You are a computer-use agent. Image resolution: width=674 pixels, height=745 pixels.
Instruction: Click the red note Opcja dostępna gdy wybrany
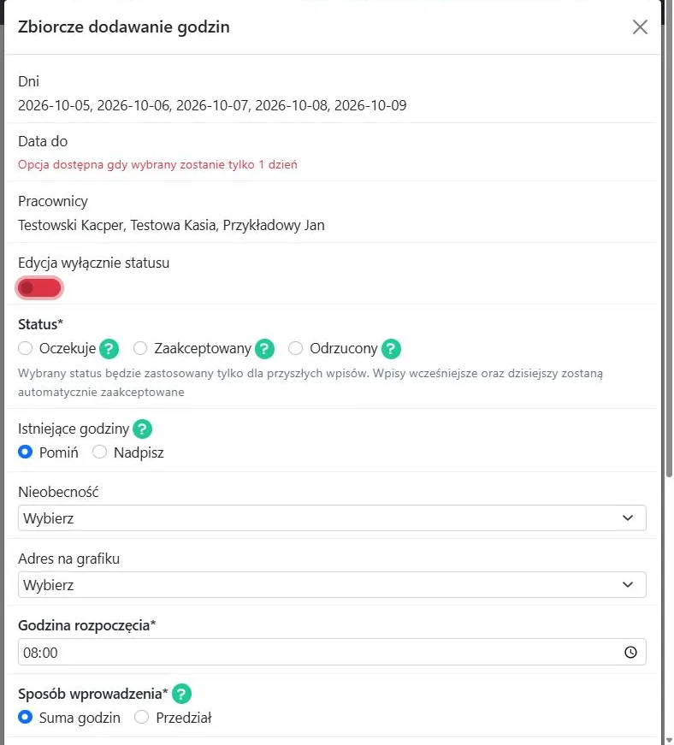[157, 165]
